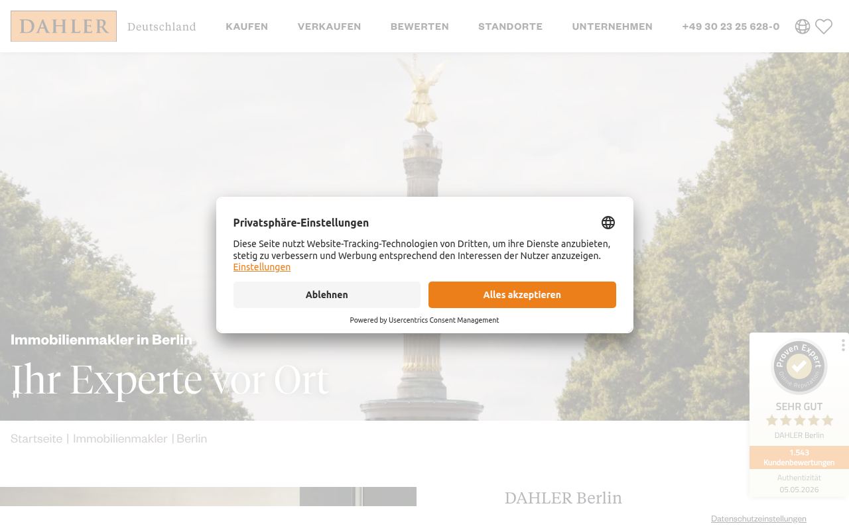Click the Deutschland label next to logo
This screenshot has width=849, height=530.
161,26
